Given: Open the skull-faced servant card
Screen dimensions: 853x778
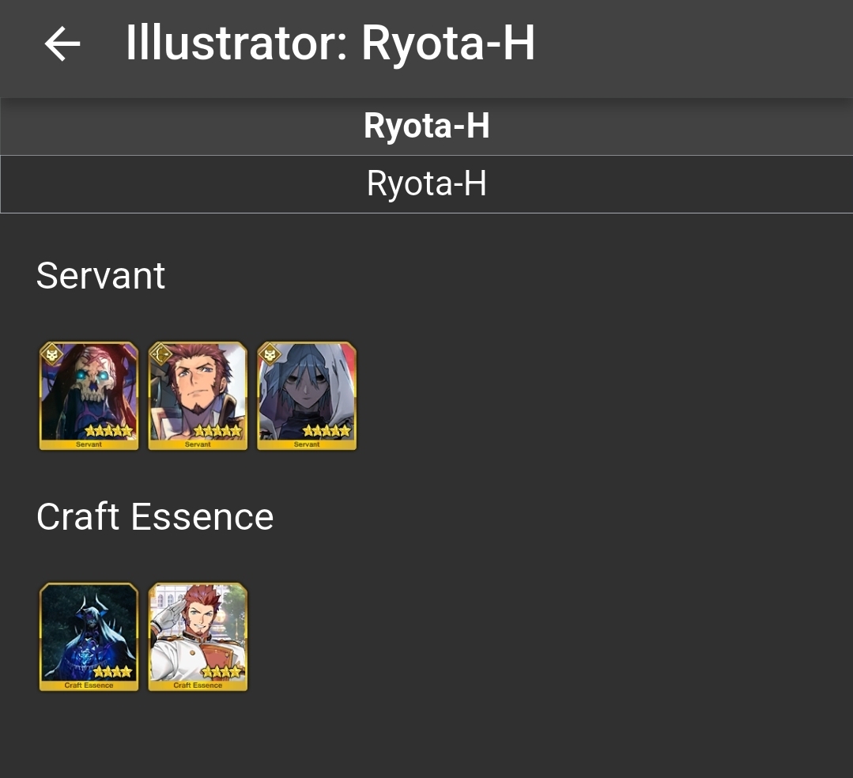Looking at the screenshot, I should [x=89, y=396].
